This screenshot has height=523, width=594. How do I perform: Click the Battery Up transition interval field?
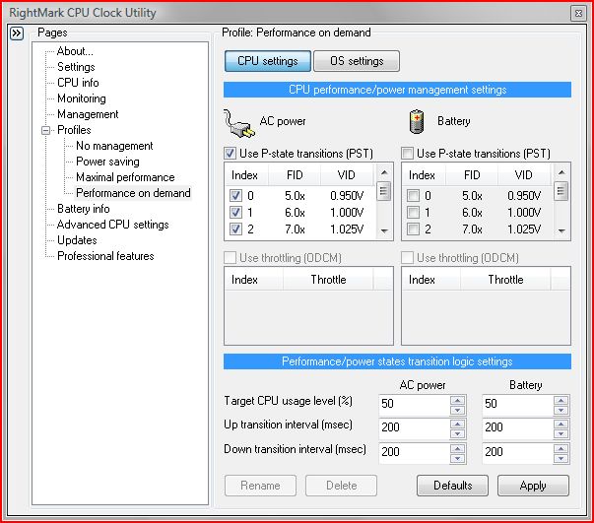click(517, 427)
